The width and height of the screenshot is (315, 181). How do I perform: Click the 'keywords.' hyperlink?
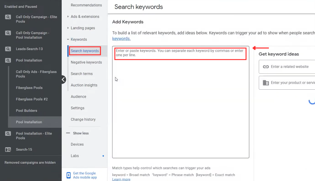click(121, 38)
